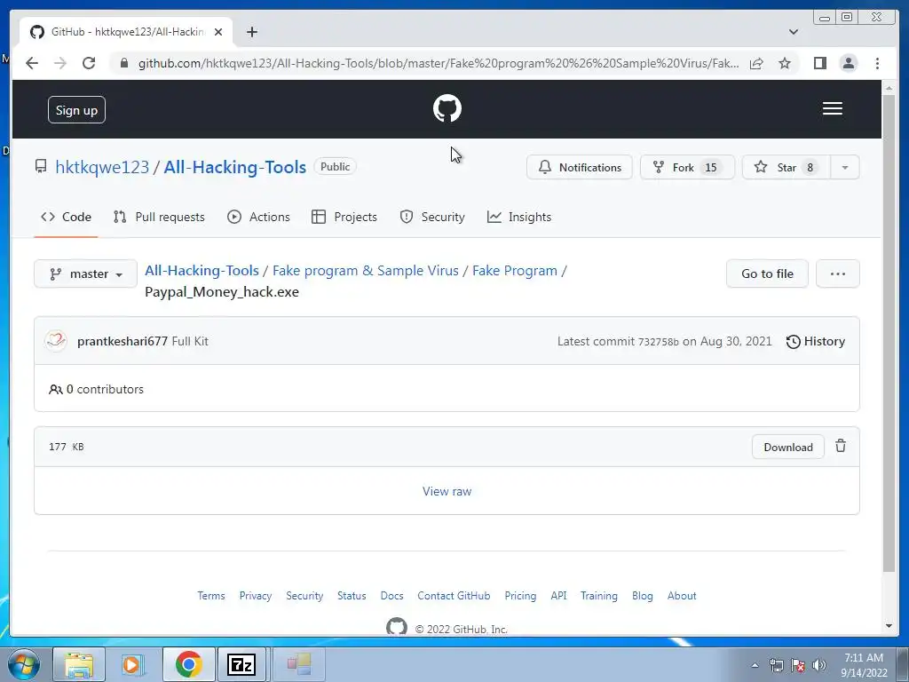Image resolution: width=909 pixels, height=682 pixels.
Task: Navigate to All-Hacking-Tools breadcrumb root
Action: (202, 271)
